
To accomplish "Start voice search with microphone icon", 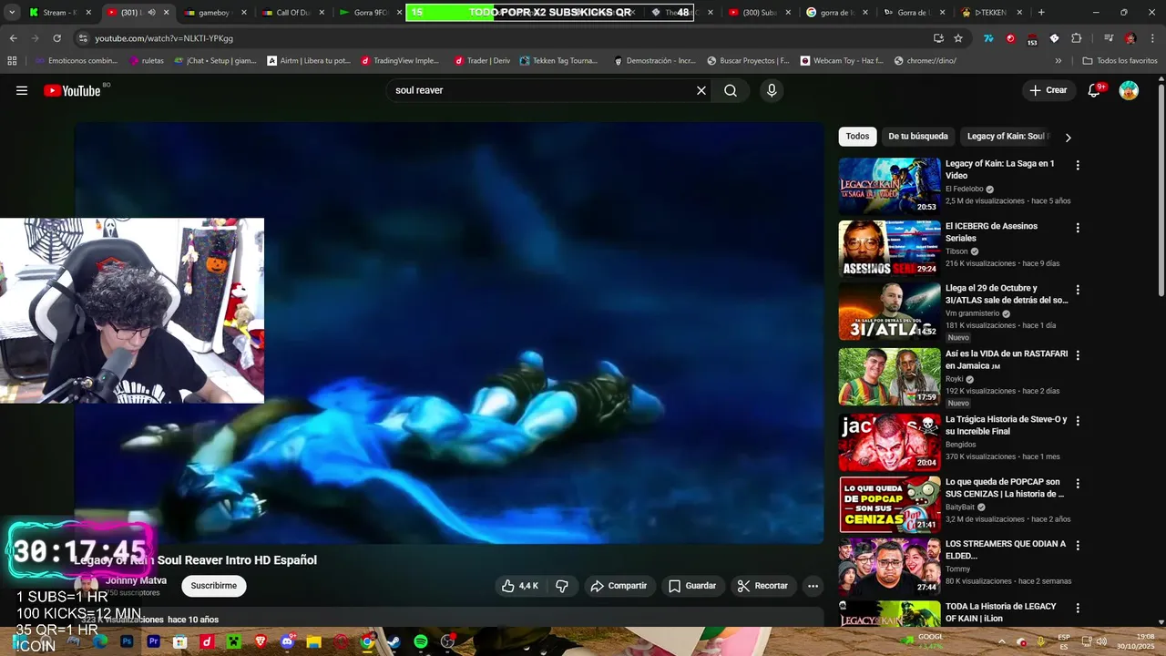I will (x=772, y=90).
